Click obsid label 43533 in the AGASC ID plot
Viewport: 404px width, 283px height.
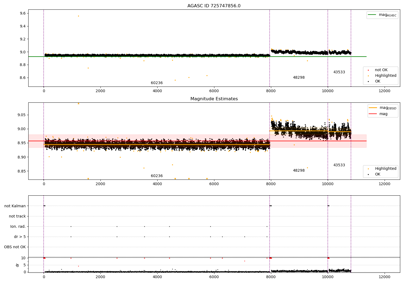339,72
